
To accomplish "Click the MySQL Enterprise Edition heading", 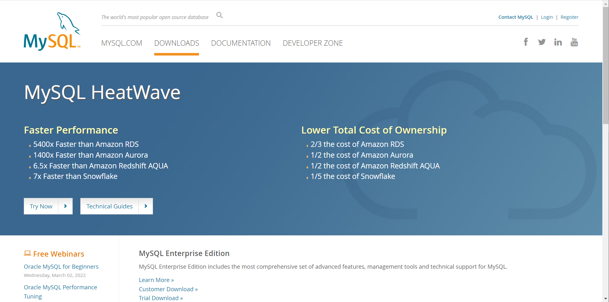I will pos(184,253).
